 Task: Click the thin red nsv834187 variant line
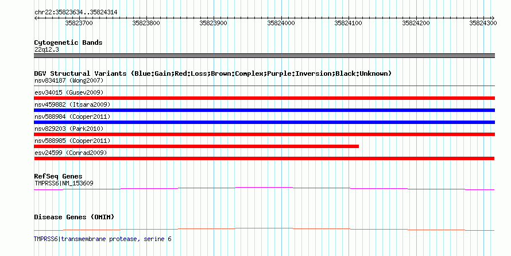[x=264, y=86]
